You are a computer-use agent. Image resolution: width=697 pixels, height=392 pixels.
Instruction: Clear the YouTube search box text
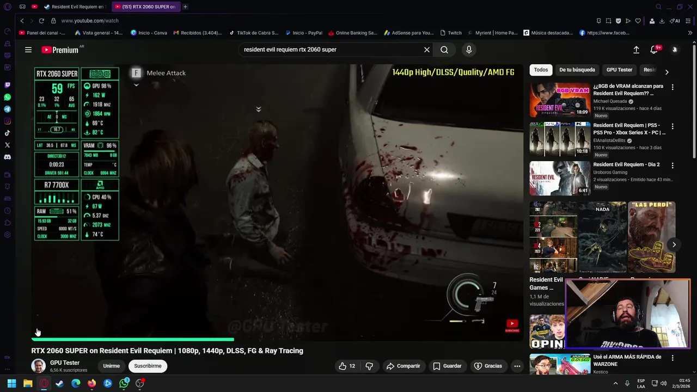[x=427, y=50]
